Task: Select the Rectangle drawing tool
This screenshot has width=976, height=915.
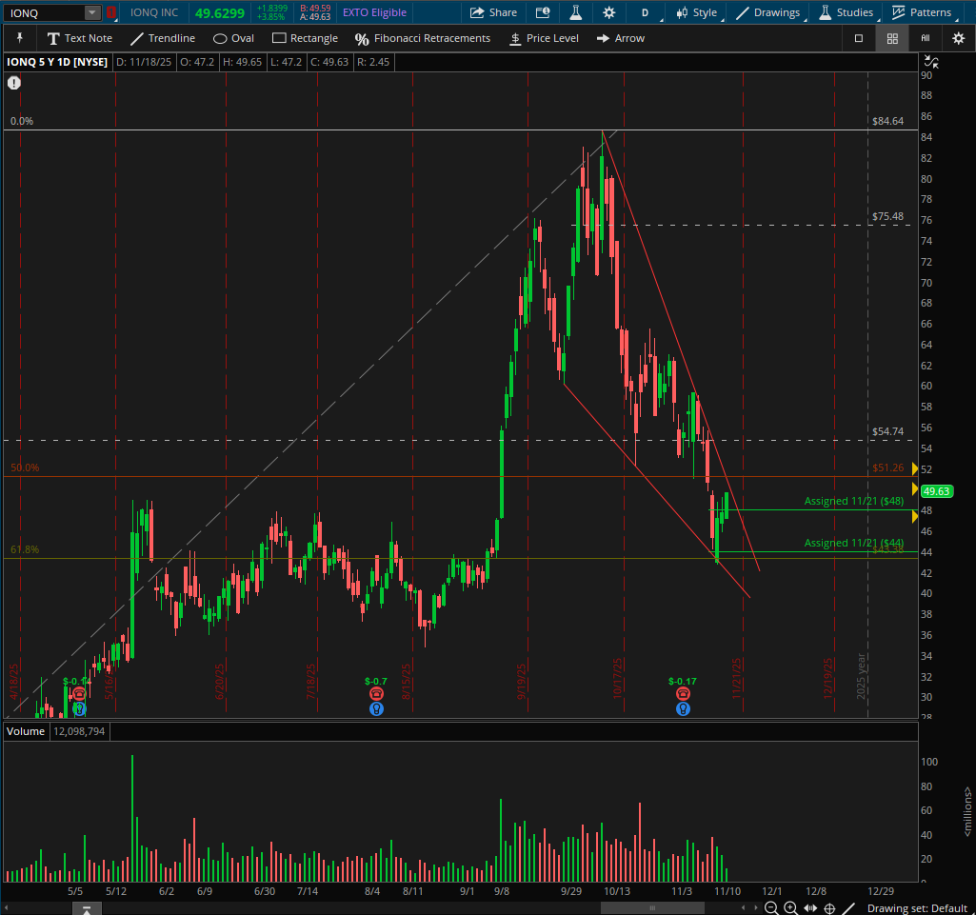Action: [x=305, y=38]
